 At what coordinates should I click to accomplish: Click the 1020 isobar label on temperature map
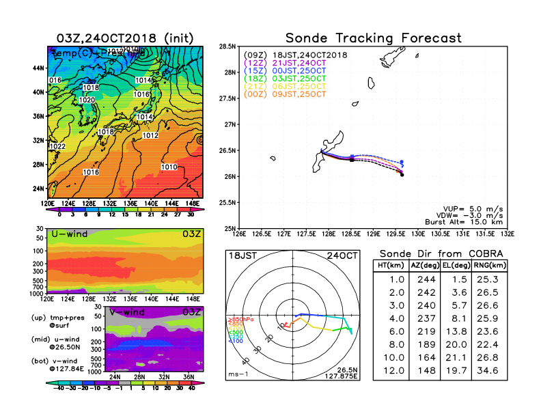click(x=87, y=100)
